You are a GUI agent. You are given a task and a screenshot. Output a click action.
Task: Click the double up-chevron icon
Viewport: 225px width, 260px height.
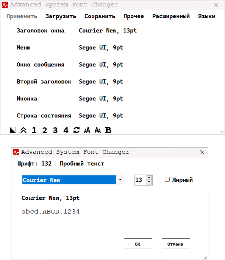click(23, 130)
